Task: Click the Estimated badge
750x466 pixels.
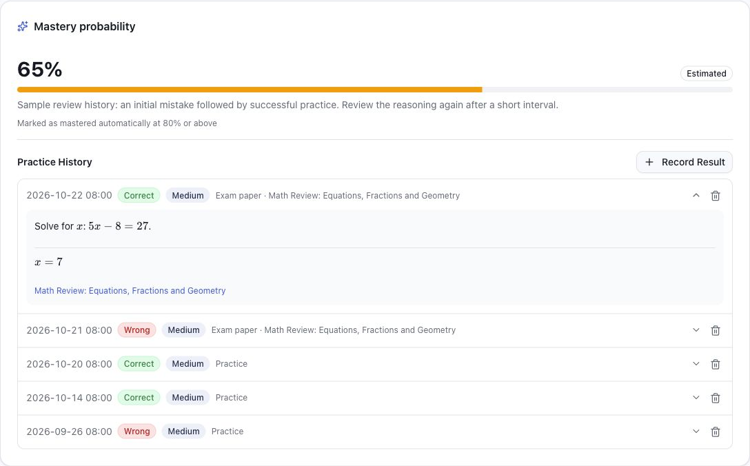Action: click(706, 73)
